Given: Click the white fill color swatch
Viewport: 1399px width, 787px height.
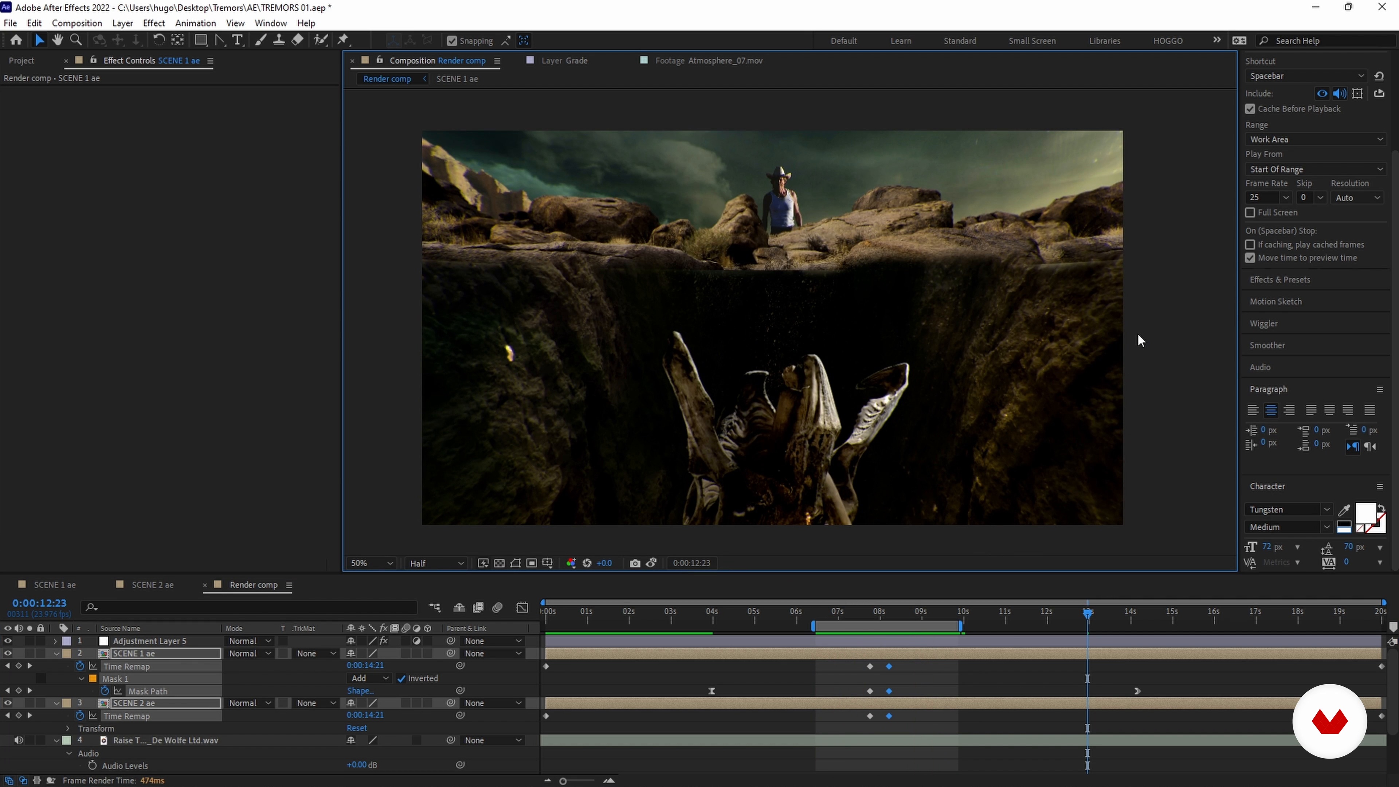Looking at the screenshot, I should point(1365,513).
